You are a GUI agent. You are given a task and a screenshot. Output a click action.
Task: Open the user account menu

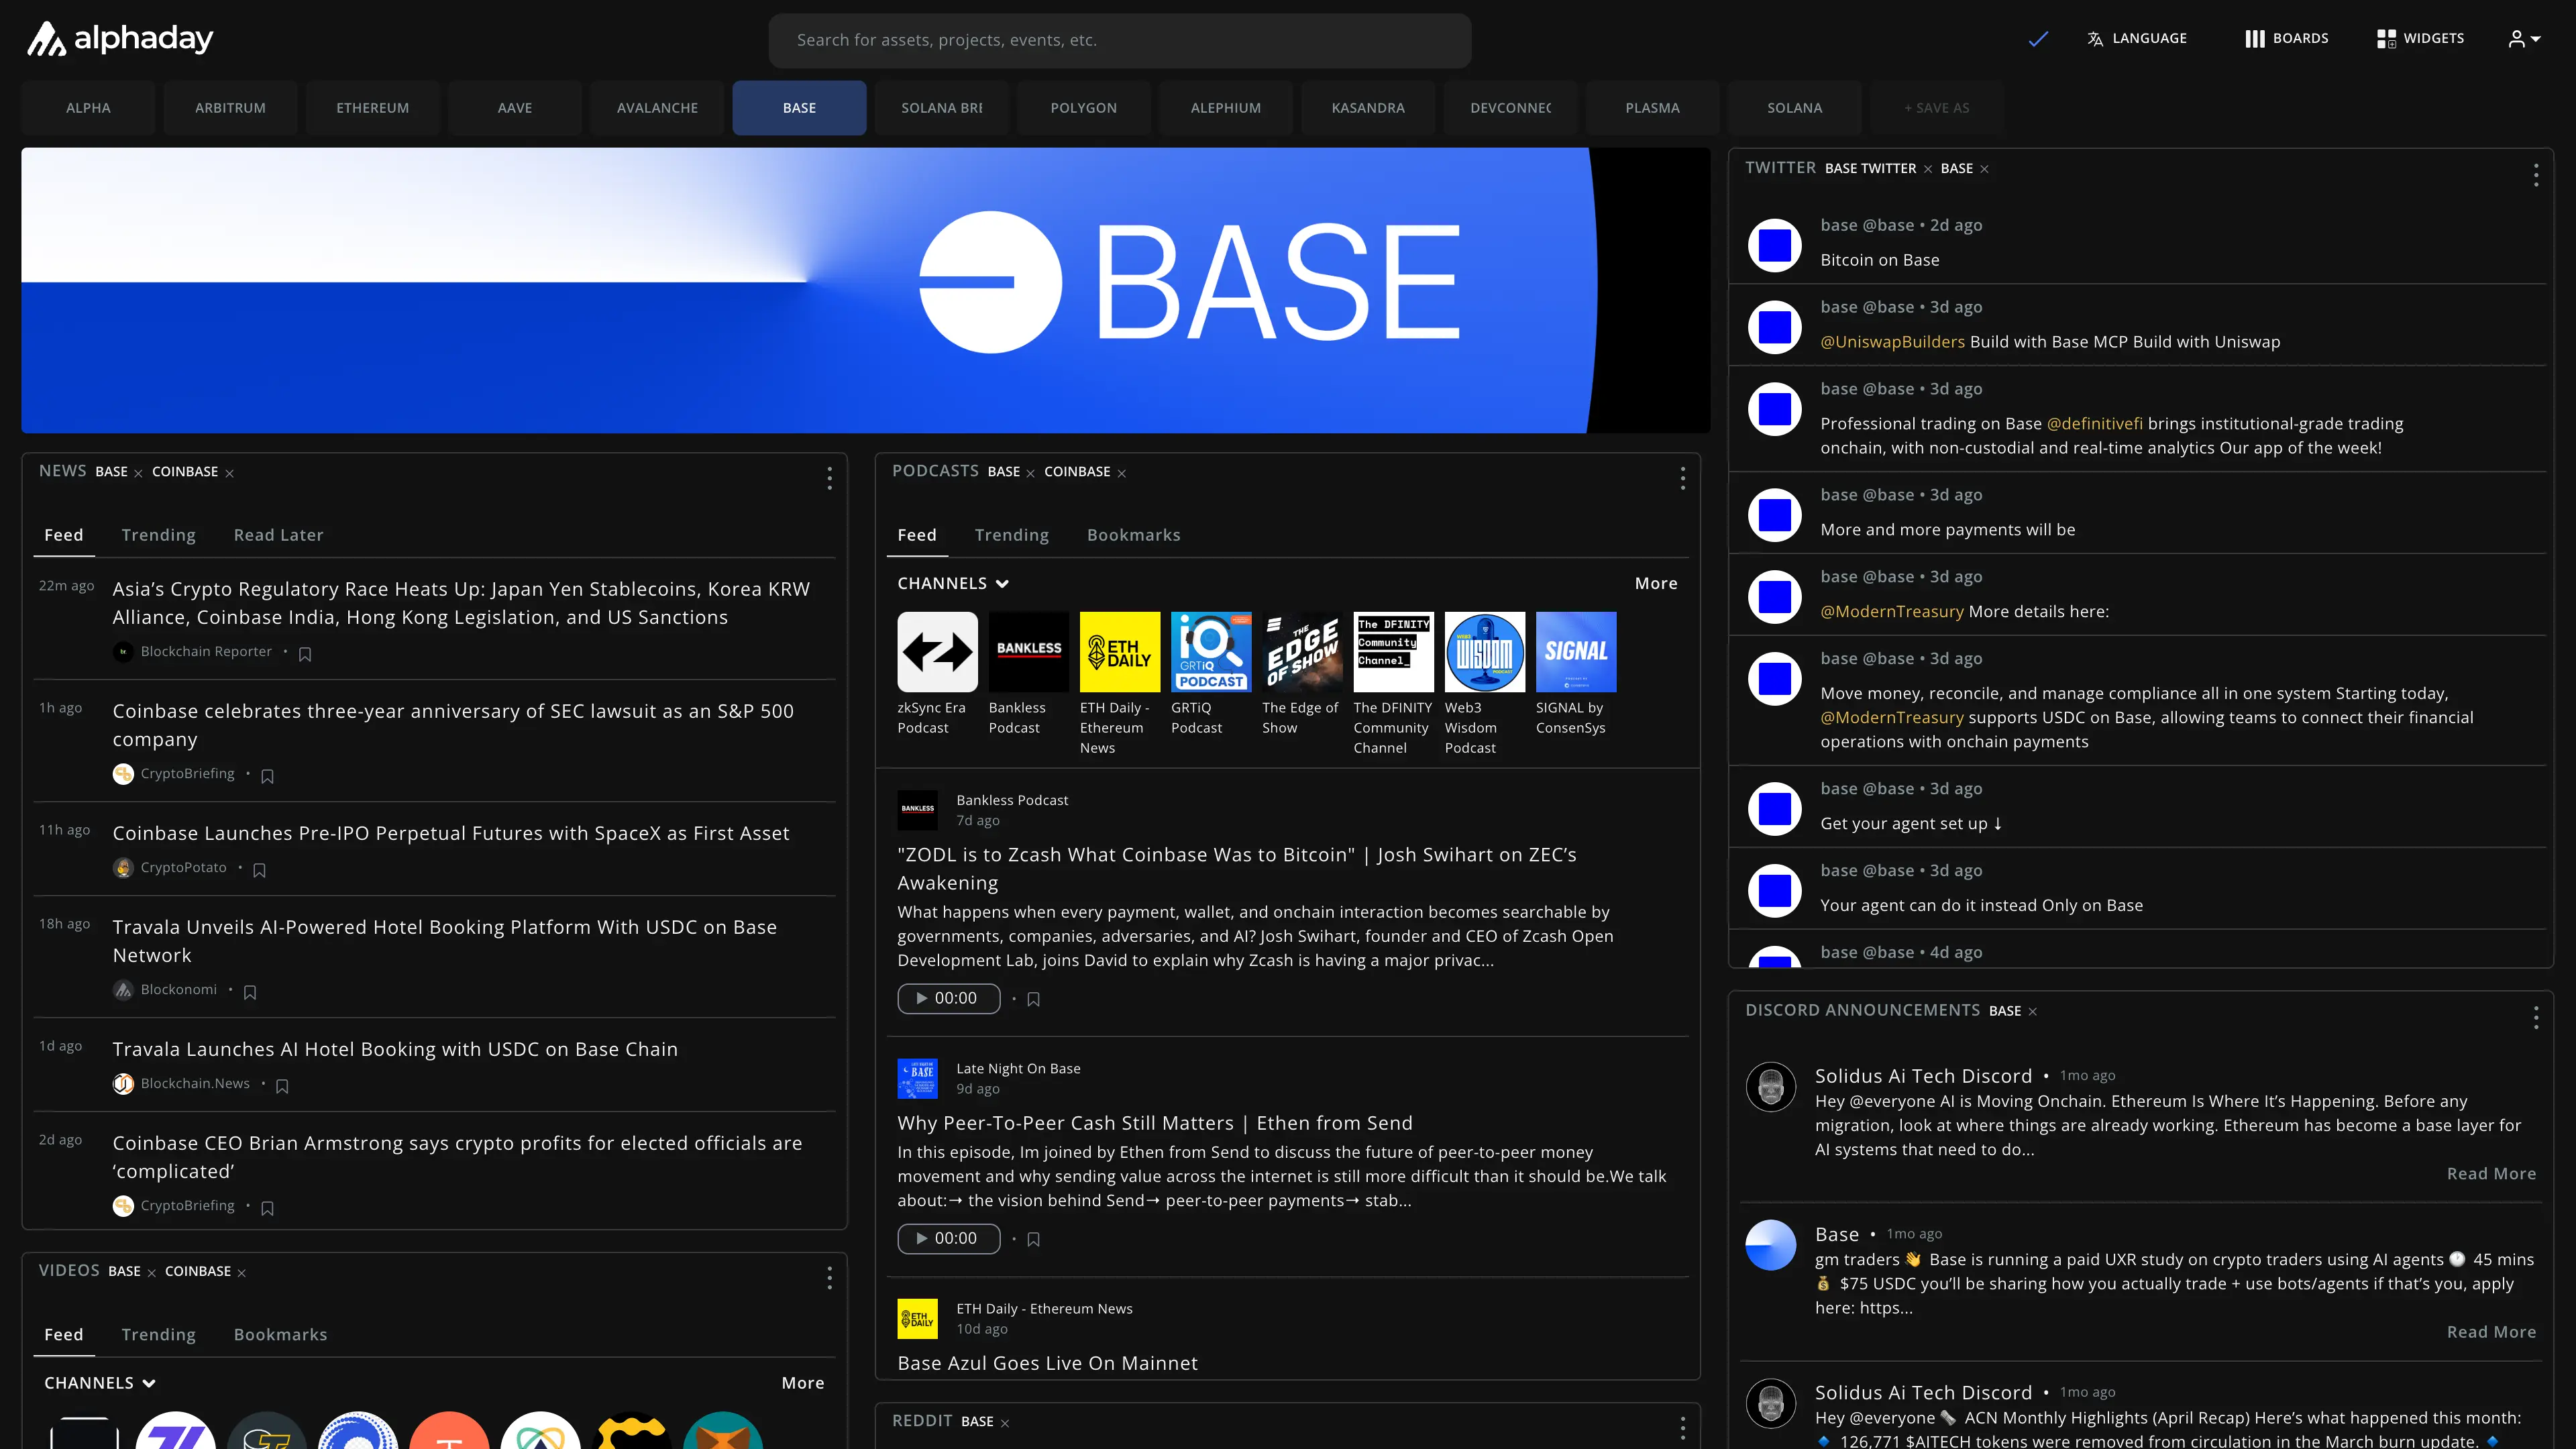click(x=2524, y=39)
